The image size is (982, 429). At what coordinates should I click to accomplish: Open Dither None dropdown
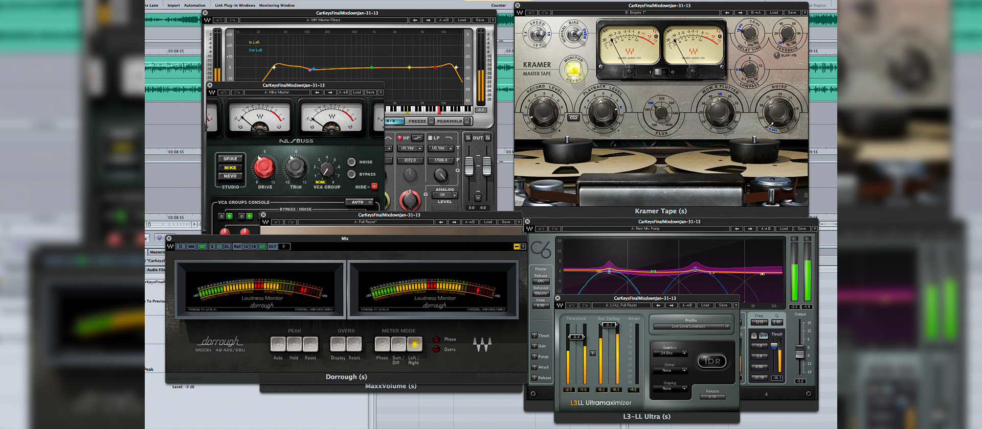[x=670, y=371]
